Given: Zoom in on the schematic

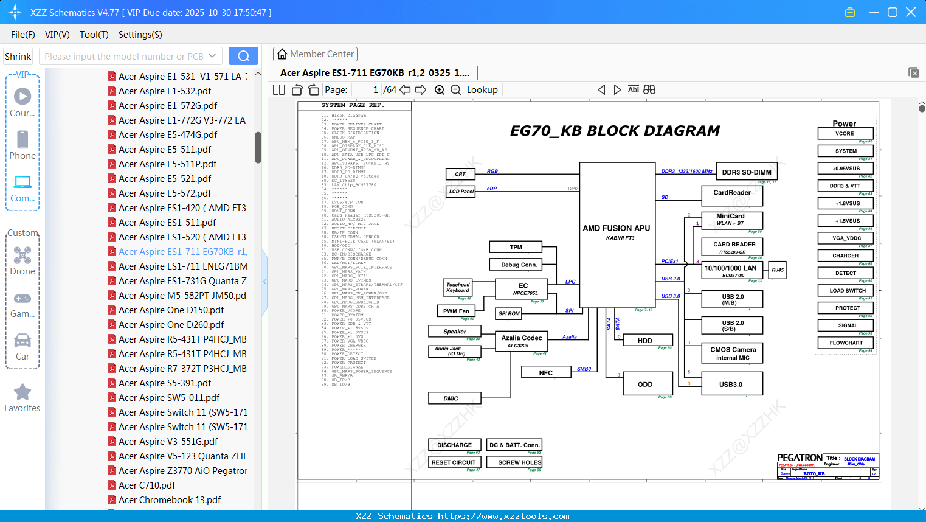Looking at the screenshot, I should [440, 89].
